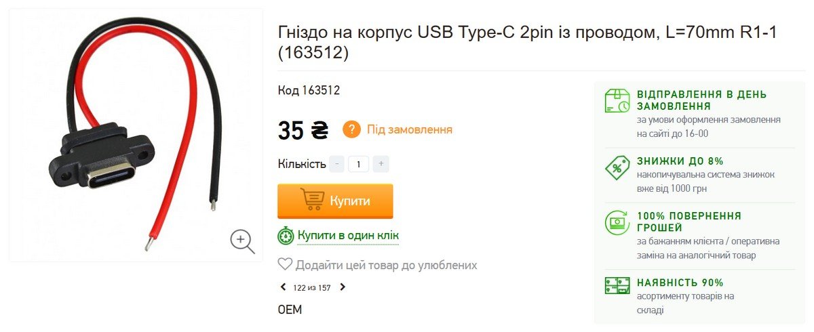The height and width of the screenshot is (332, 814).
Task: Focus the quantity input field
Action: pyautogui.click(x=358, y=164)
